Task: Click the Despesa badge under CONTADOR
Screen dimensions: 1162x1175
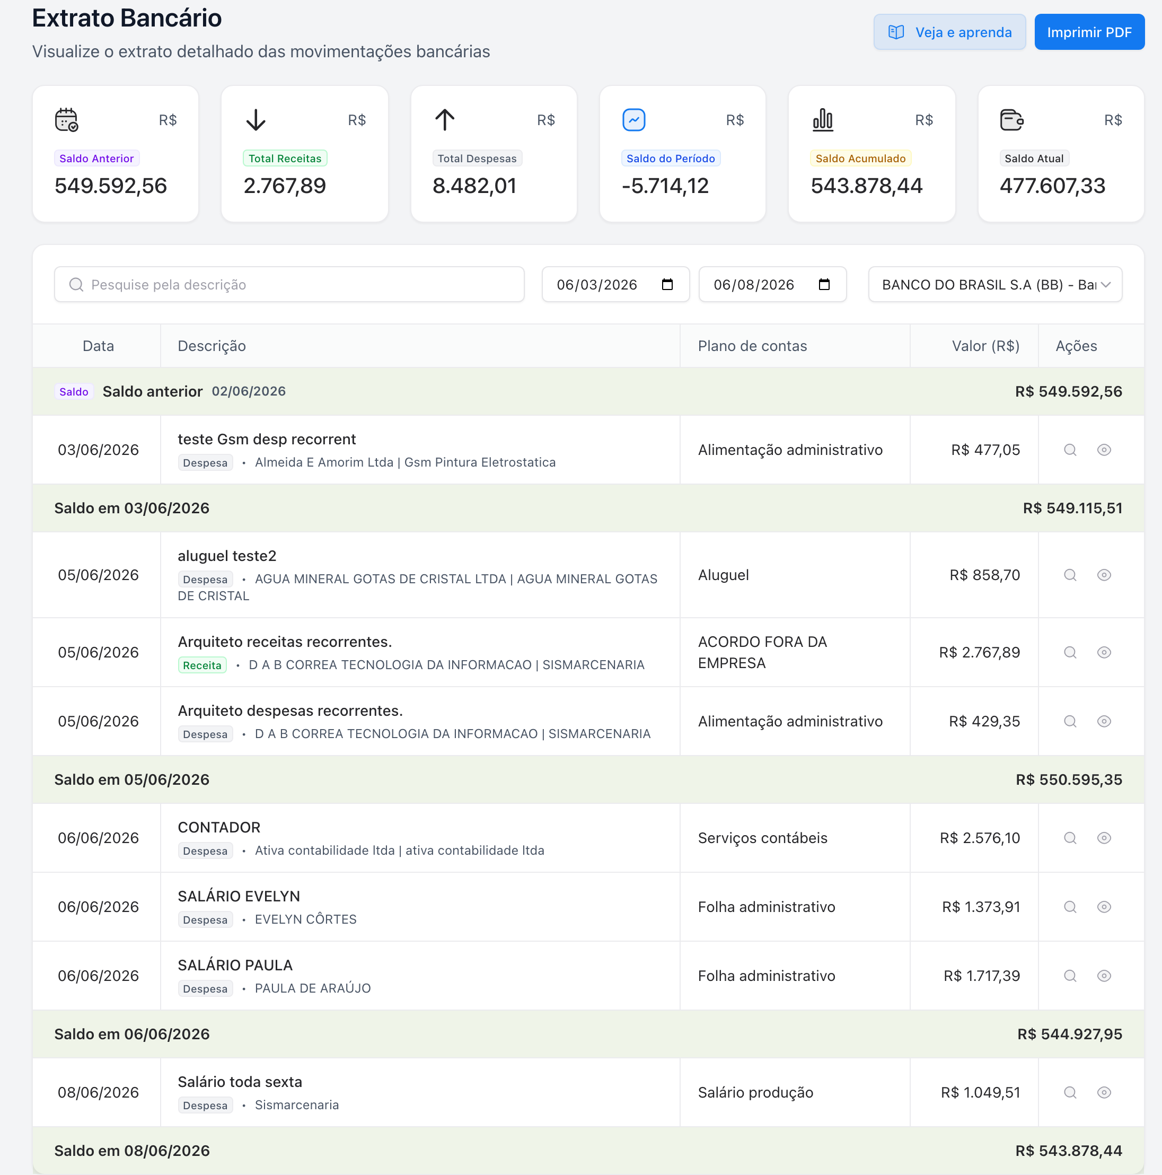Action: click(205, 851)
